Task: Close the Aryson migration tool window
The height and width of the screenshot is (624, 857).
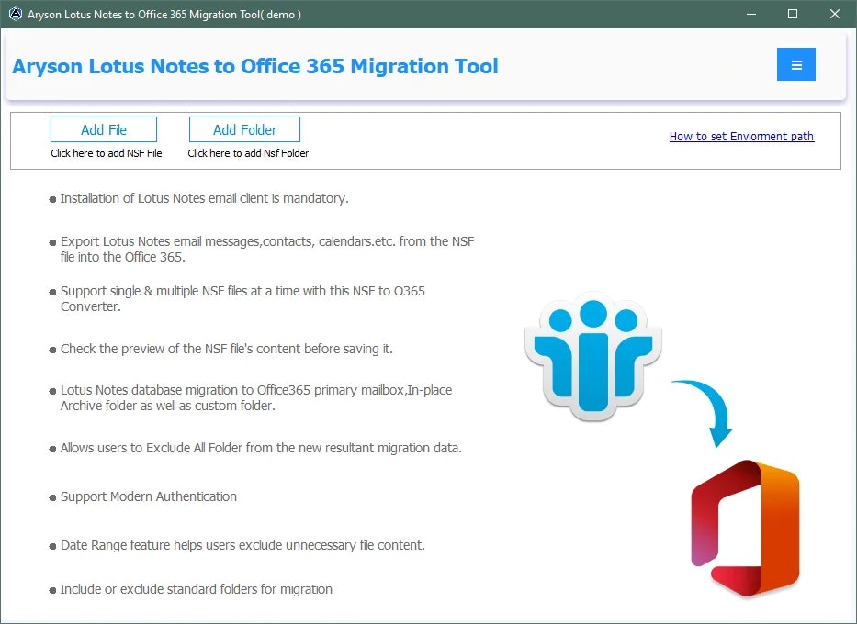Action: click(x=835, y=14)
